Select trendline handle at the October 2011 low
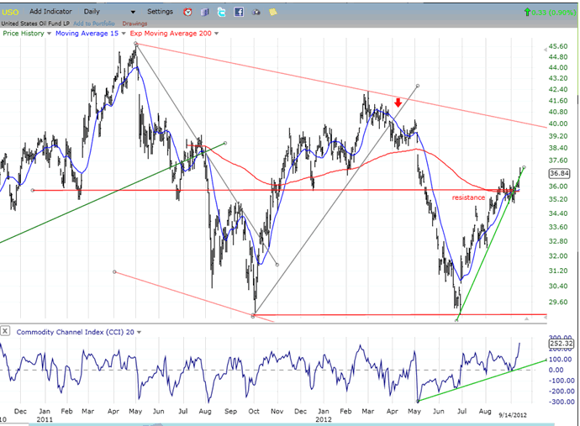The width and height of the screenshot is (580, 426). (253, 316)
